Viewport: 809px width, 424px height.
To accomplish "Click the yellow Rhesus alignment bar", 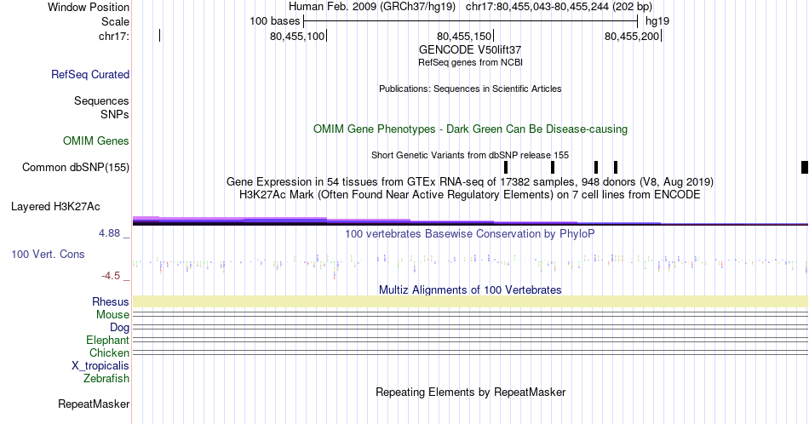I will point(470,301).
